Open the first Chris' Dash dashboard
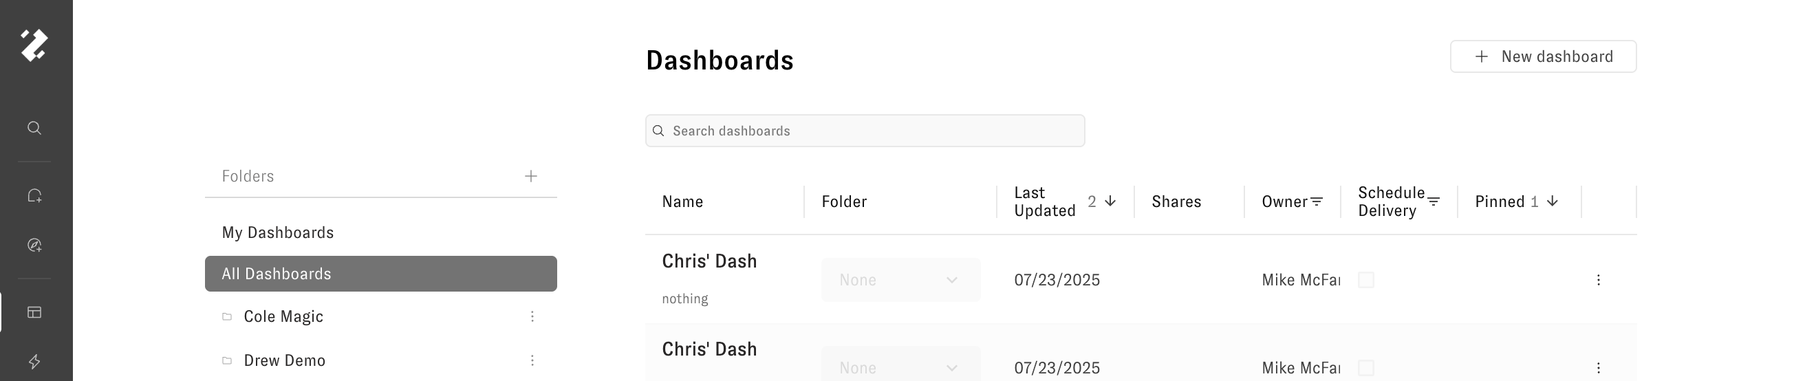Screen dimensions: 1805x381 pos(709,261)
